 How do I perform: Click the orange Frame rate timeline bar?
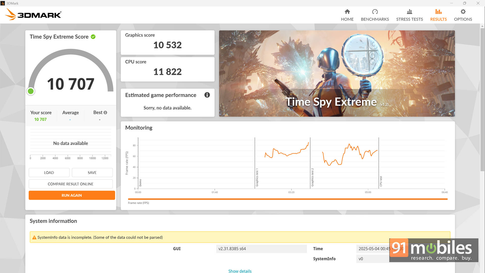point(288,199)
